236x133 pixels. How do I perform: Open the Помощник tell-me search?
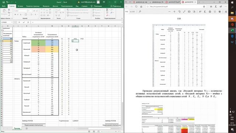pyautogui.click(x=96, y=6)
